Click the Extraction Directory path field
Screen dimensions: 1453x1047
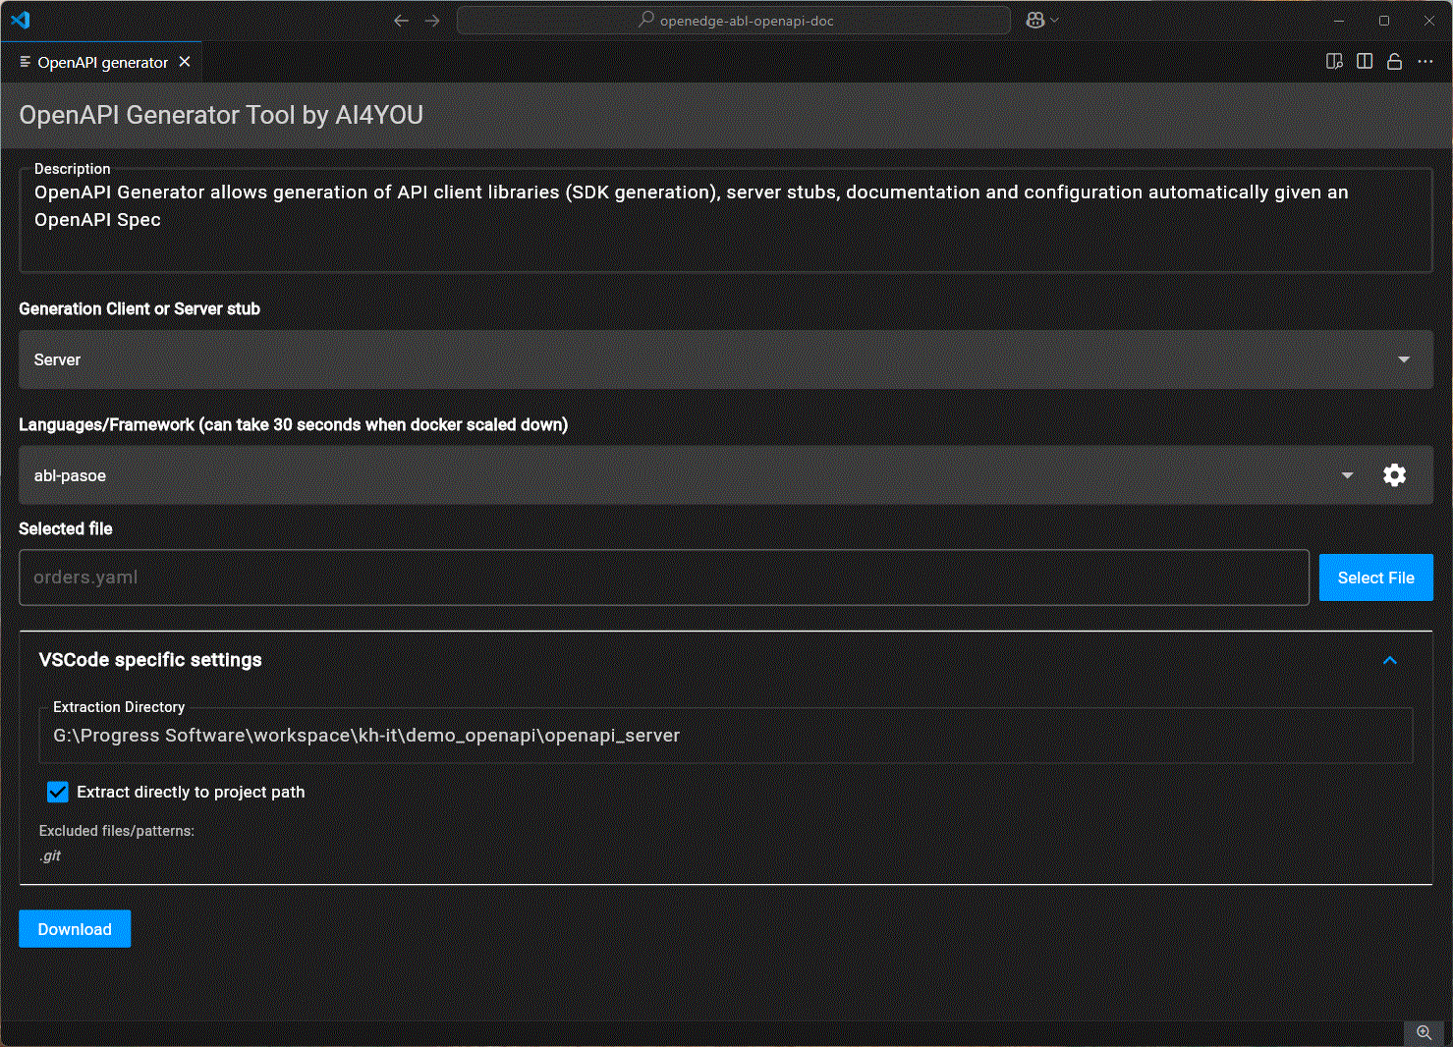click(x=726, y=736)
